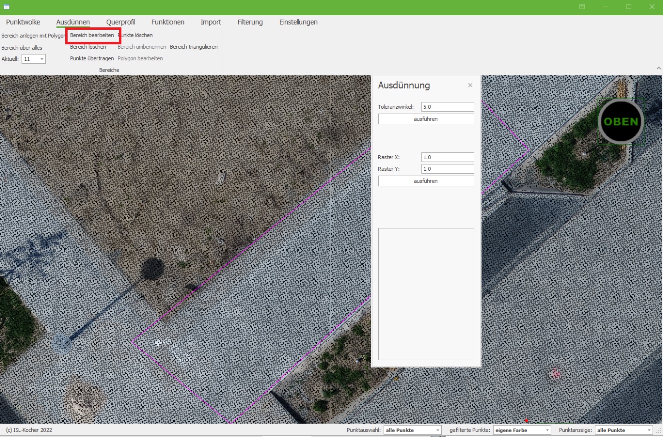Expand the Punktauswahl dropdown

click(412, 430)
